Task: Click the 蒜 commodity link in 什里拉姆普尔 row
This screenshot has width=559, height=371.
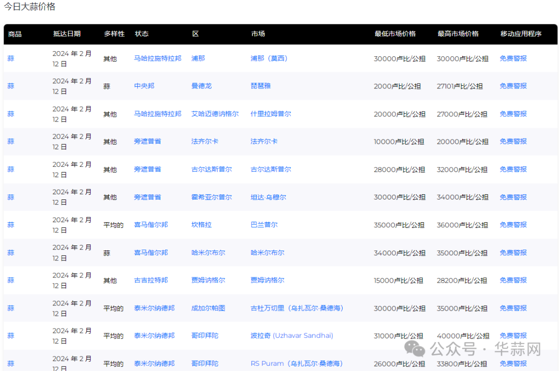Action: 11,114
